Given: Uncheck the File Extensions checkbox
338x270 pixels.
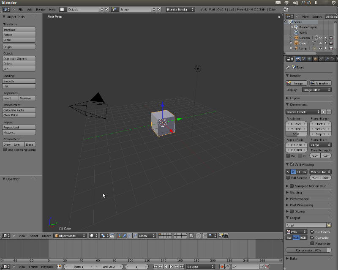Looking at the screenshot, I should coord(312,232).
